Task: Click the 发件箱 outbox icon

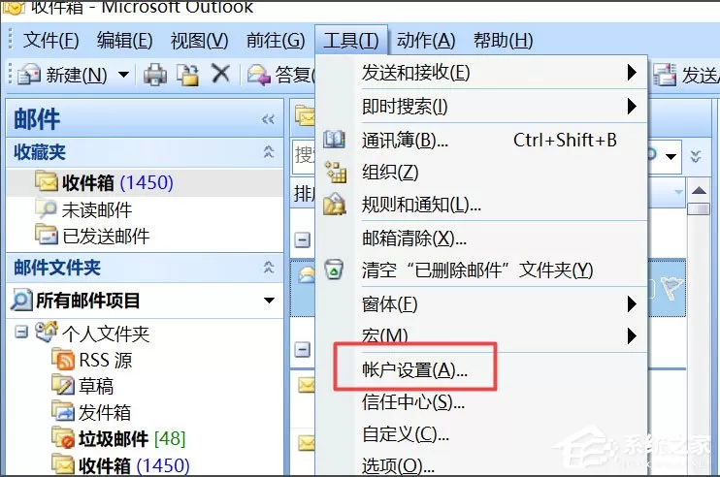Action: coord(63,411)
